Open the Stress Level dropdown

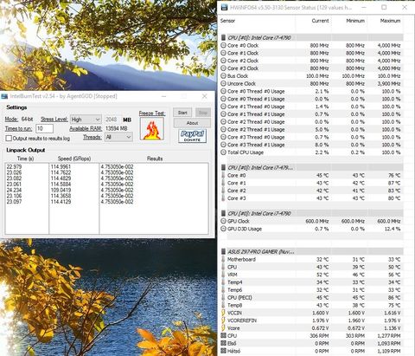tap(86, 120)
